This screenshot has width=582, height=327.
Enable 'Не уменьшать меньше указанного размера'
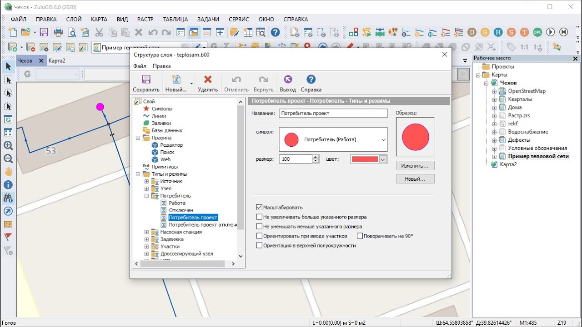[260, 227]
